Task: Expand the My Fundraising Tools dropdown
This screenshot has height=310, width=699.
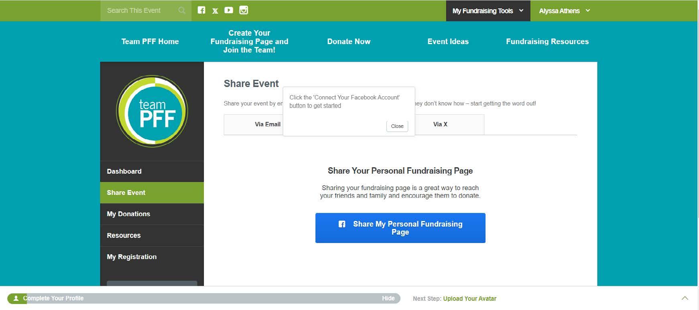Action: 488,11
